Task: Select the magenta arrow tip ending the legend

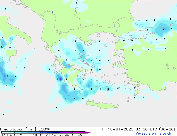Action: [x=90, y=132]
